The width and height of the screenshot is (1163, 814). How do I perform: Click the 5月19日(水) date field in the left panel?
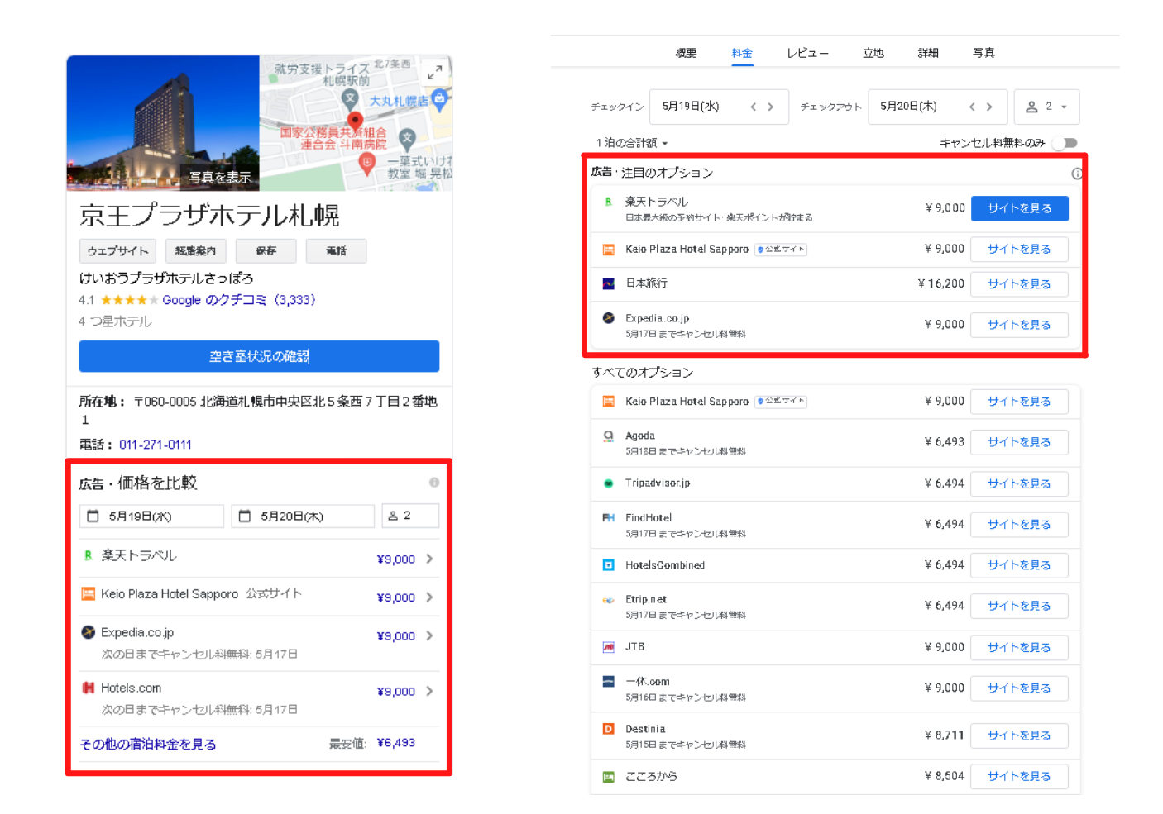coord(152,516)
